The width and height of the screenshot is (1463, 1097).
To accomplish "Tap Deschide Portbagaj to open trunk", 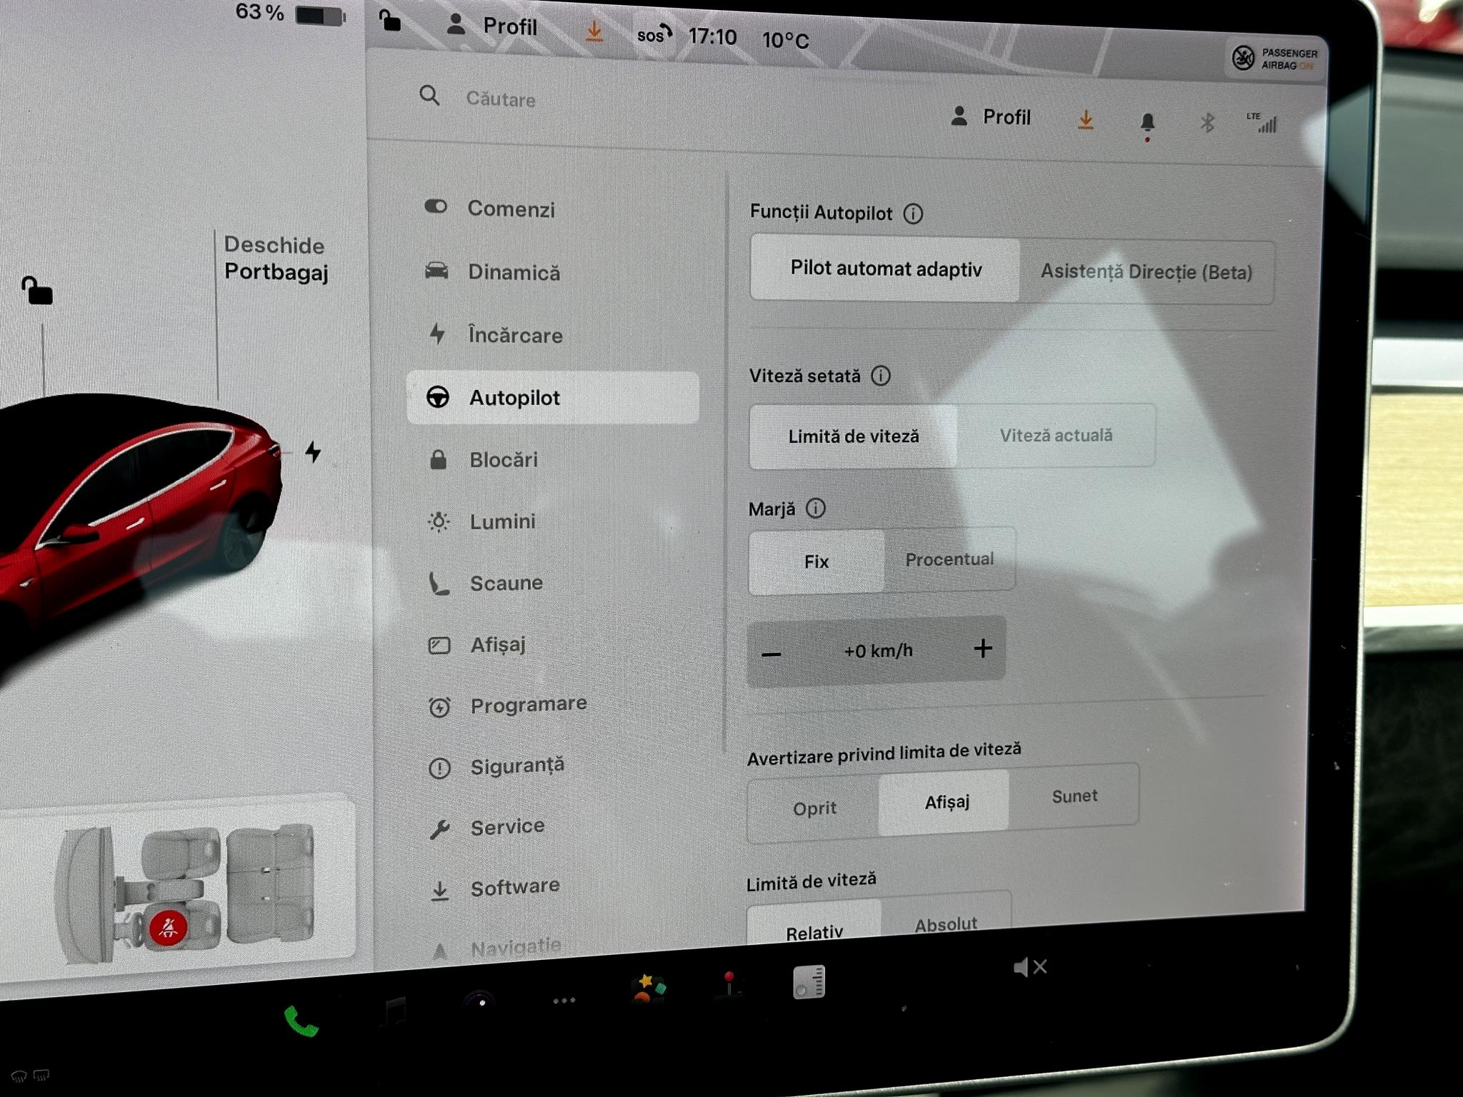I will 276,259.
